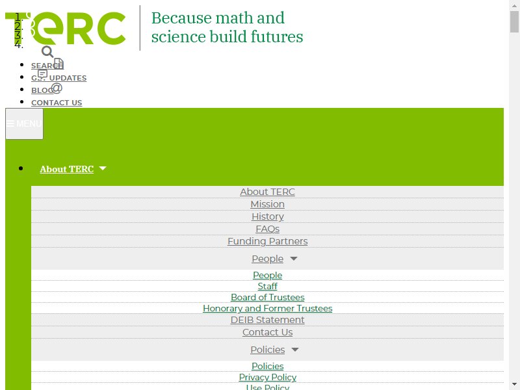Click the vertical scrollbar thumb
520x390 pixels.
514,21
